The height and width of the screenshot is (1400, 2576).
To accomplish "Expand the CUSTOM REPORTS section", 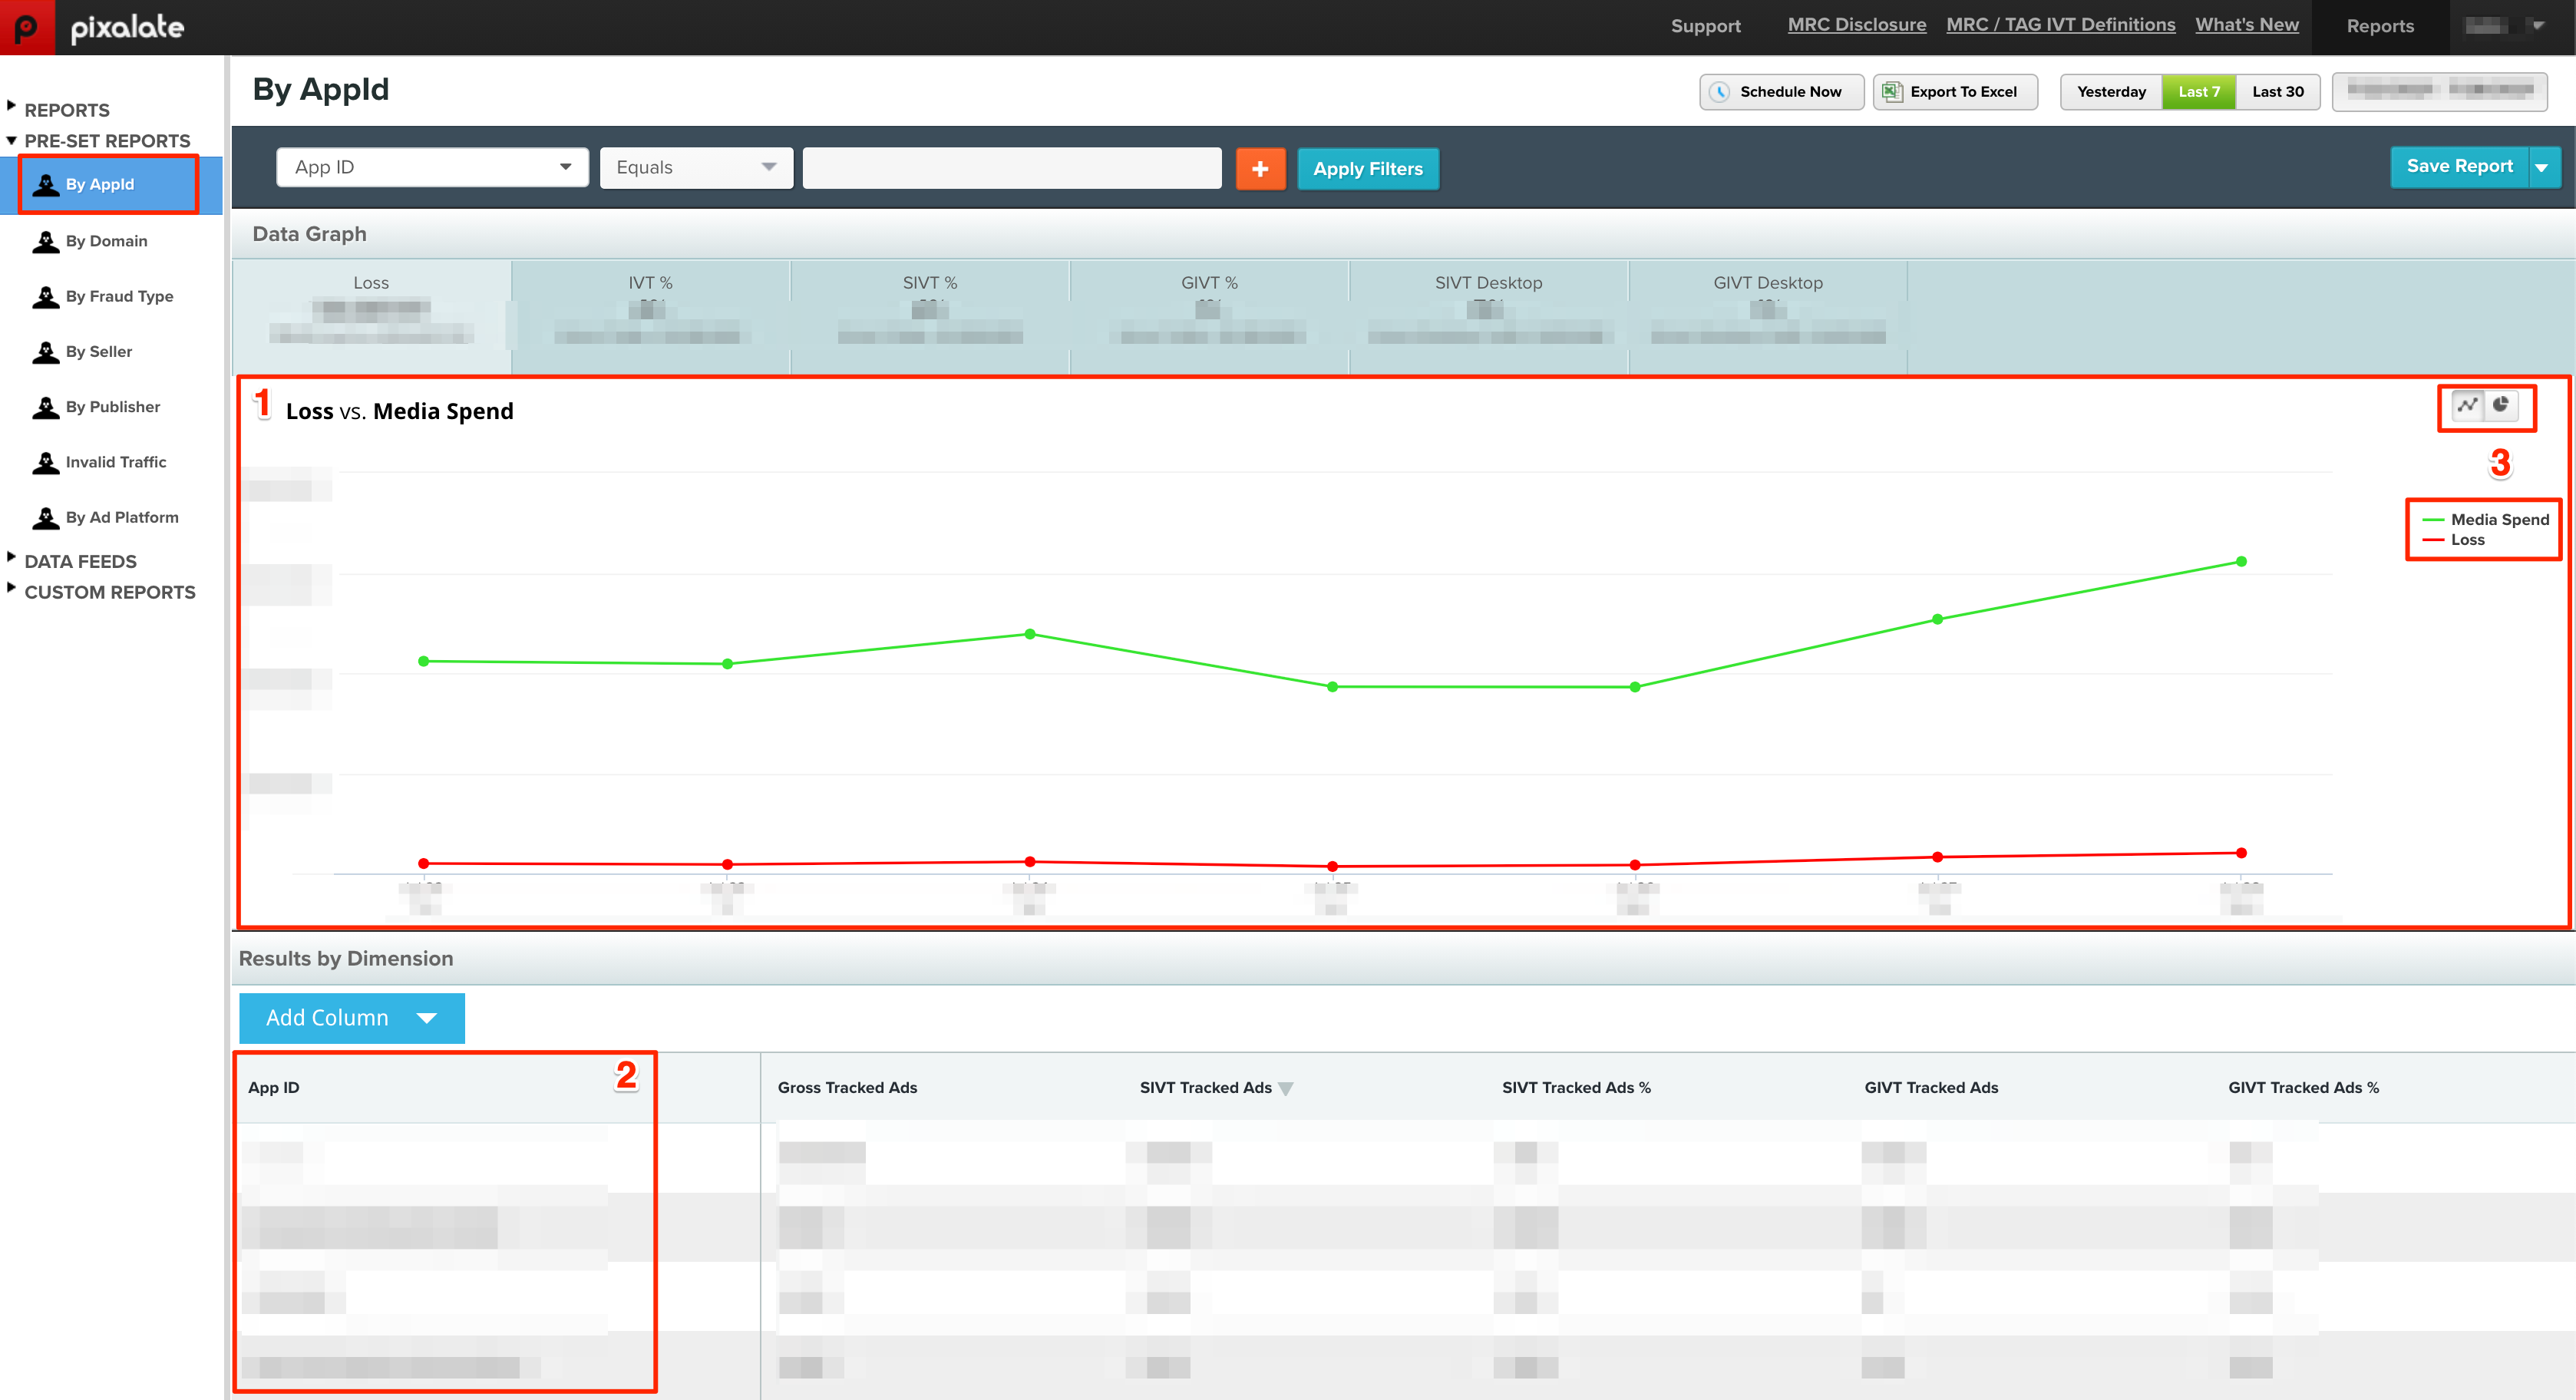I will (x=101, y=592).
